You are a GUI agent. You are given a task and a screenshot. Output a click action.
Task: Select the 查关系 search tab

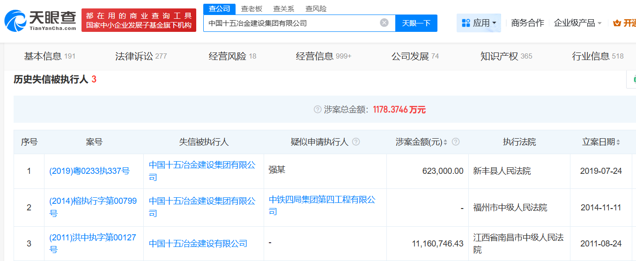pos(284,8)
